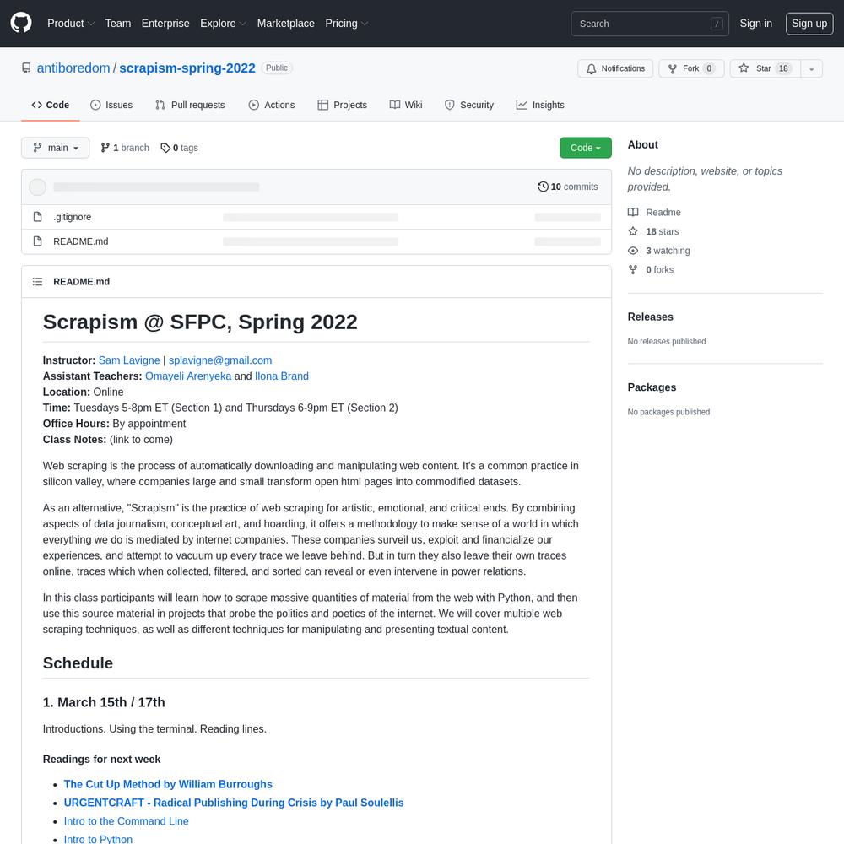Open the scrapism-spring-2022 repository link

click(187, 68)
